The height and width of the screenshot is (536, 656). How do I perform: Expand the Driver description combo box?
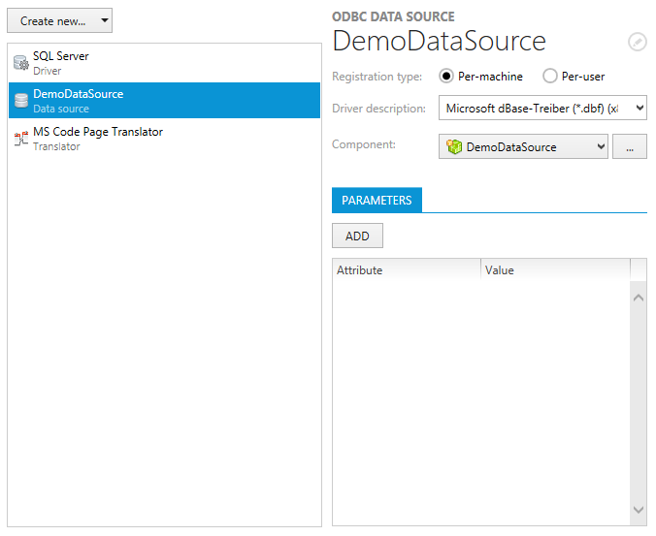[638, 109]
